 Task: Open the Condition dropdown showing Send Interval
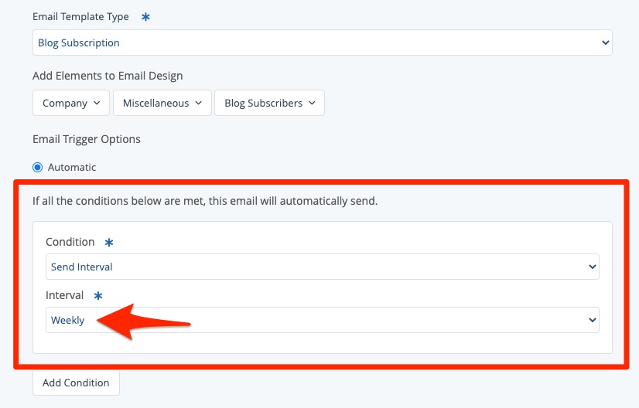[322, 267]
